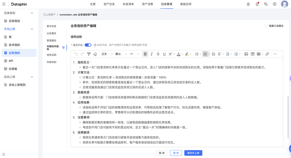Open the font size 11 dropdown

134,54
